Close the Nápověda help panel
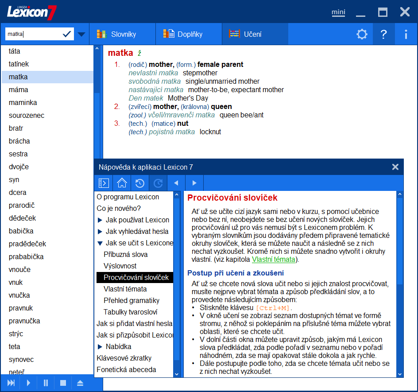Screen dimensions: 418x392 pyautogui.click(x=395, y=167)
